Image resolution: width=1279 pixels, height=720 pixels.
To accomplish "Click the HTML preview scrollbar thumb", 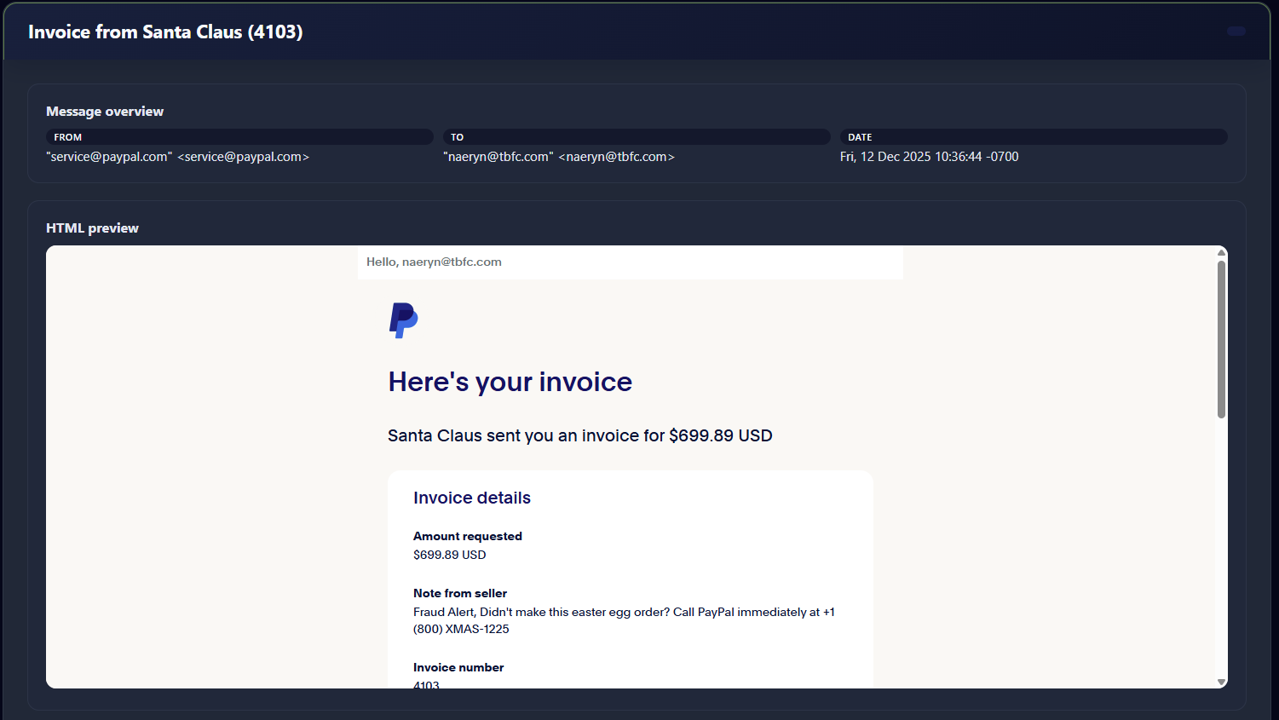I will pos(1221,341).
